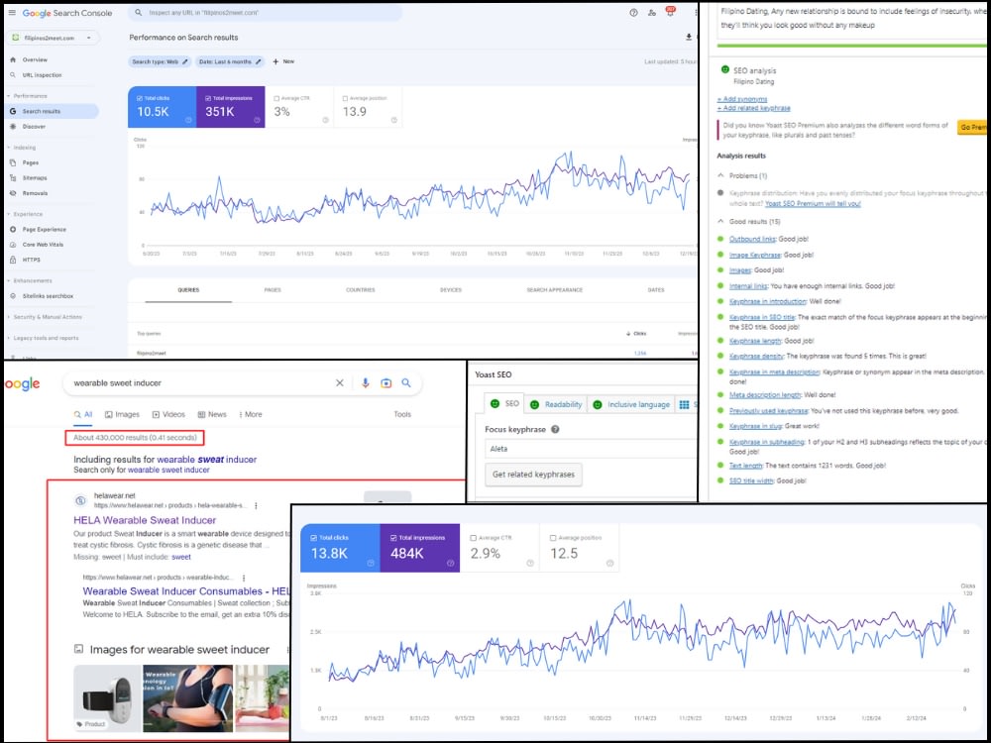The height and width of the screenshot is (743, 991).
Task: Click the + New filter button
Action: [283, 61]
